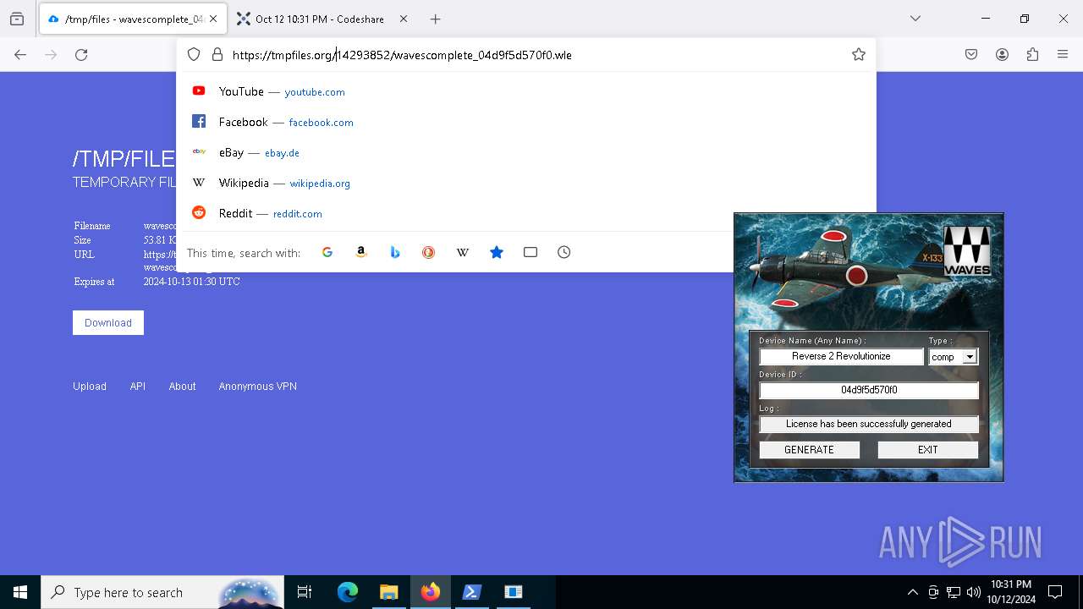Bookmark this page with the star icon

(x=859, y=54)
